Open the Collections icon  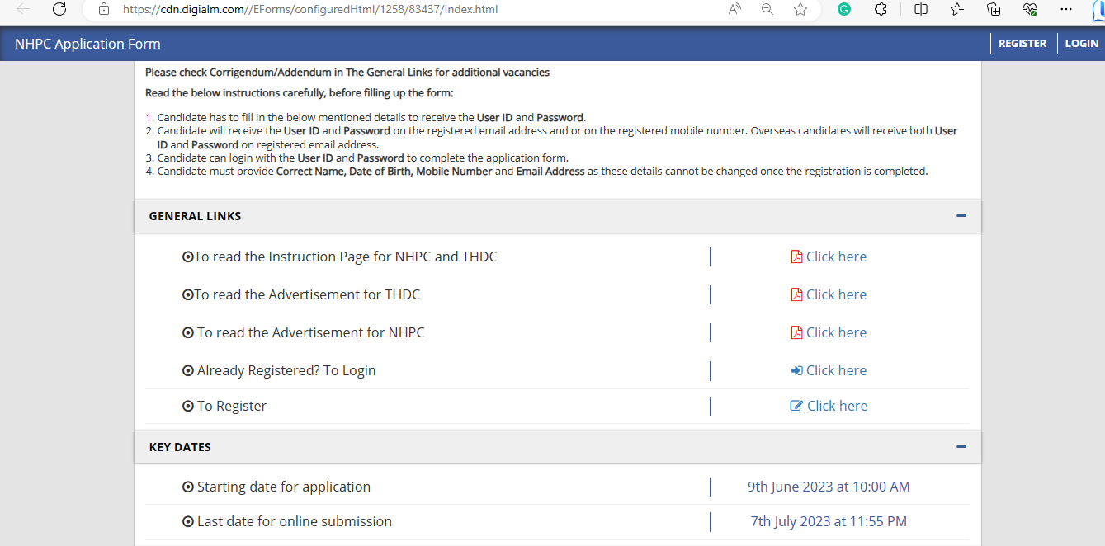coord(994,10)
